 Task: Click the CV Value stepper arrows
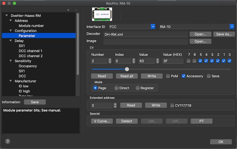pyautogui.click(x=157, y=61)
